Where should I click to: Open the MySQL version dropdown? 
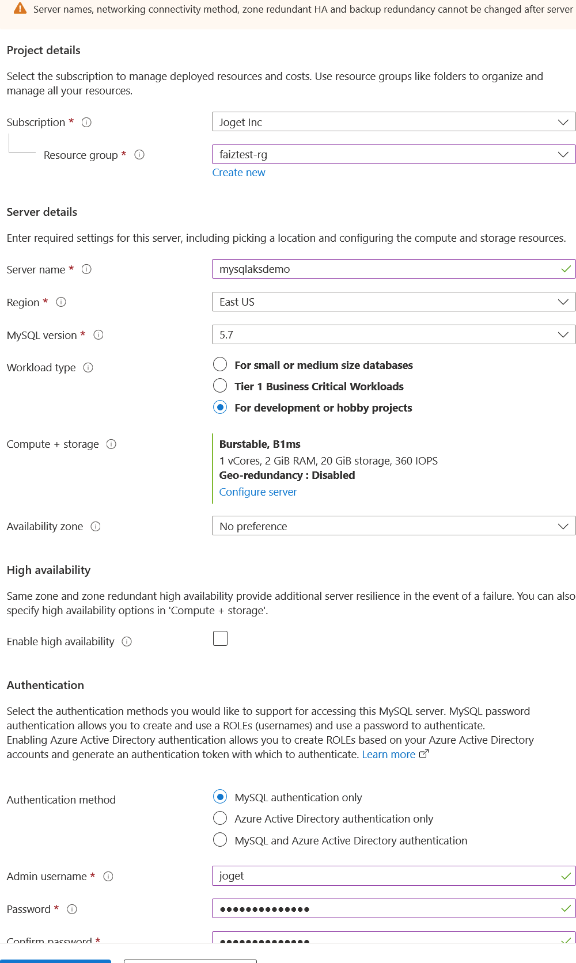[x=393, y=335]
